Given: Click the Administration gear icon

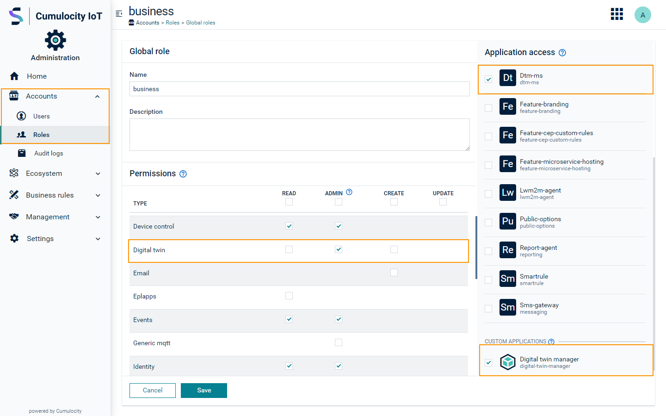Looking at the screenshot, I should pos(55,40).
